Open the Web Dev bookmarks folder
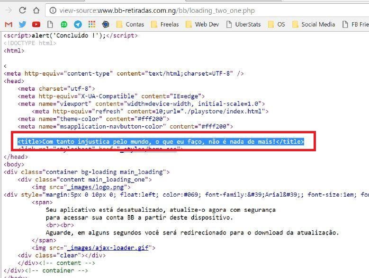This screenshot has height=278, width=369. pos(202,25)
